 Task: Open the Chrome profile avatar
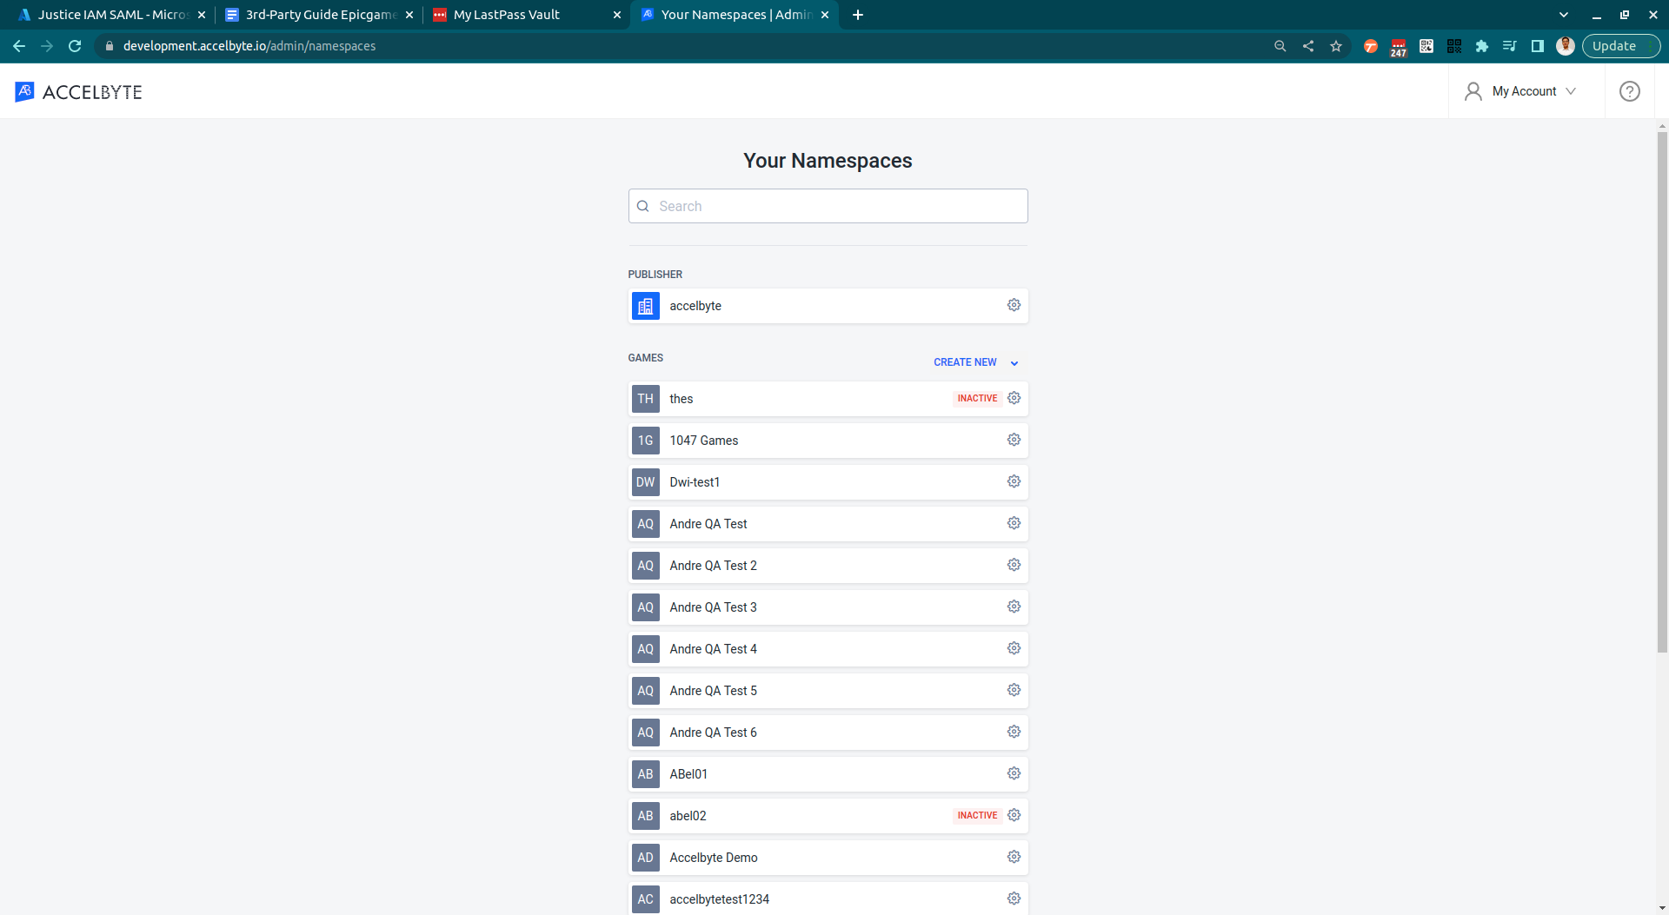(x=1566, y=46)
